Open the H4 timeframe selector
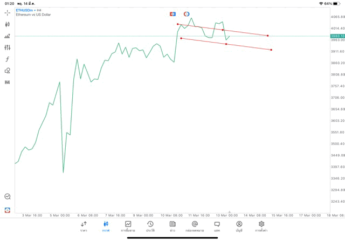This screenshot has height=241, width=345. (x=7, y=82)
